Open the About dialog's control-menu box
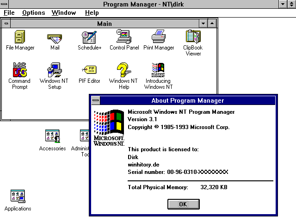The image size is (296, 222). [x=96, y=100]
